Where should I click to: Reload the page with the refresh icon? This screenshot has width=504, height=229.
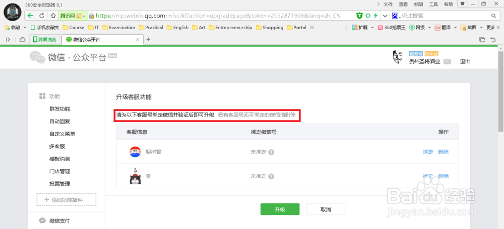pyautogui.click(x=42, y=16)
